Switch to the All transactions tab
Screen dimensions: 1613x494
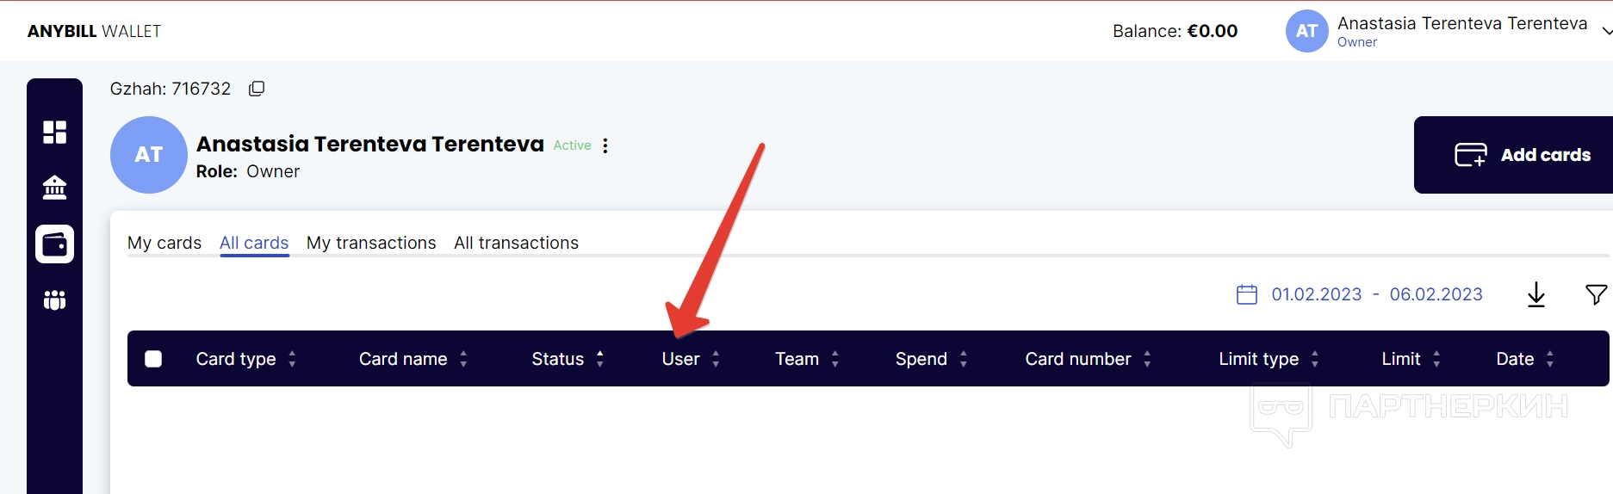[x=516, y=243]
